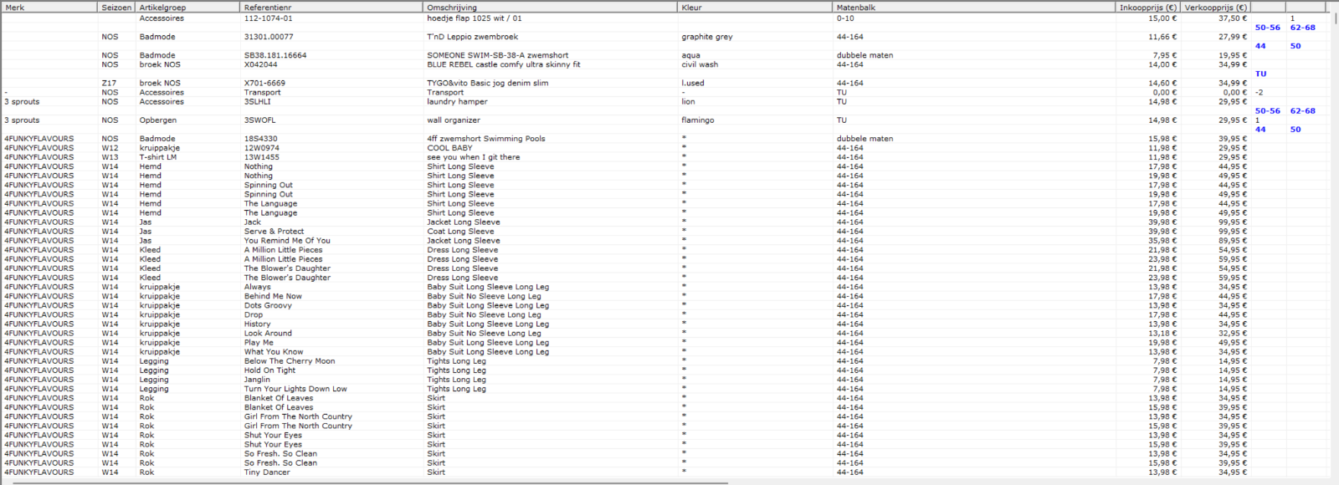Select the 'graphite grey' color cell
The width and height of the screenshot is (1339, 485).
pyautogui.click(x=706, y=37)
